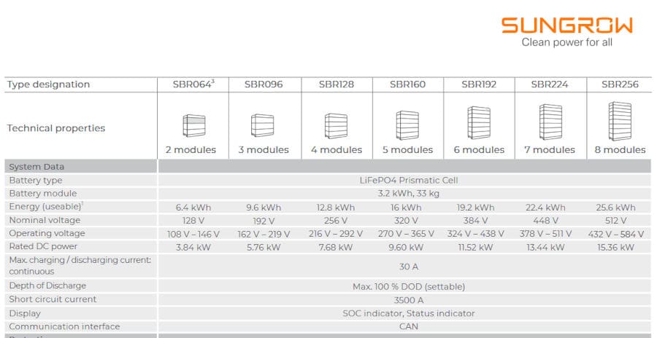
Task: Click the Rated DC power row label
Action: pyautogui.click(x=43, y=246)
